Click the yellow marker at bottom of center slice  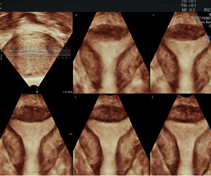37,172
